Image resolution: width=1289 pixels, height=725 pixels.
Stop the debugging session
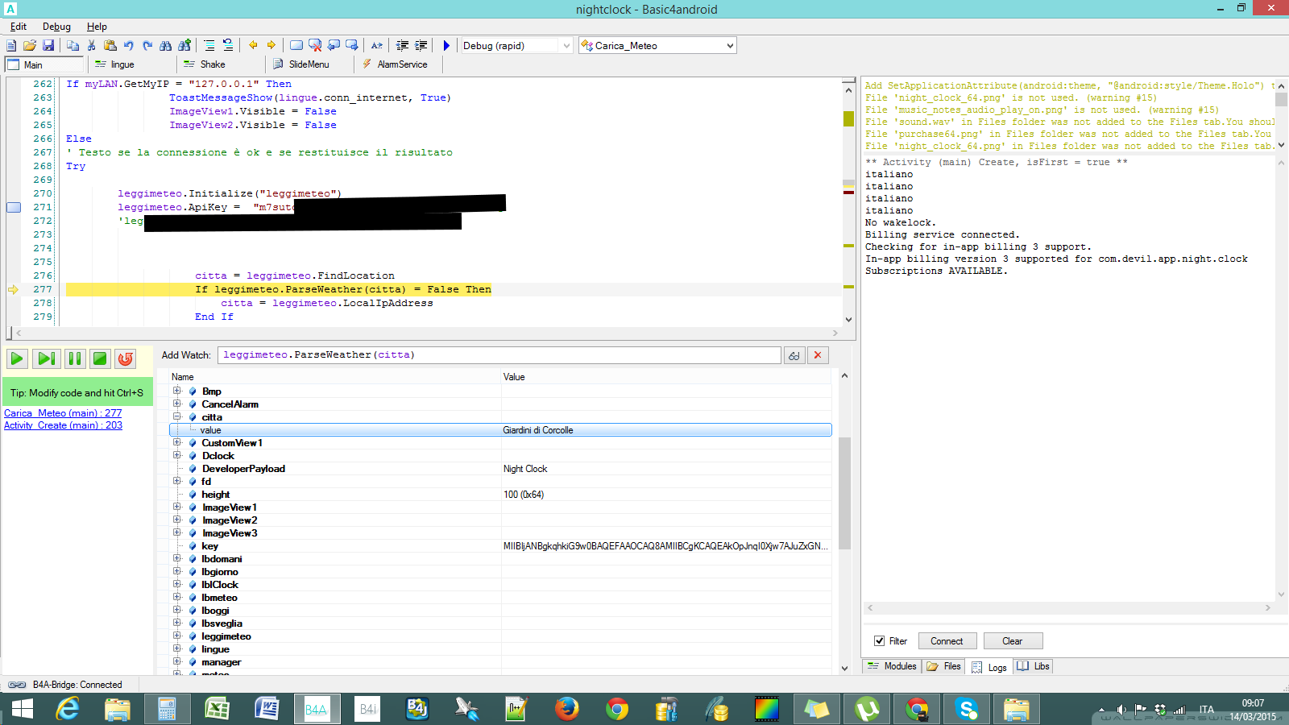(x=100, y=358)
